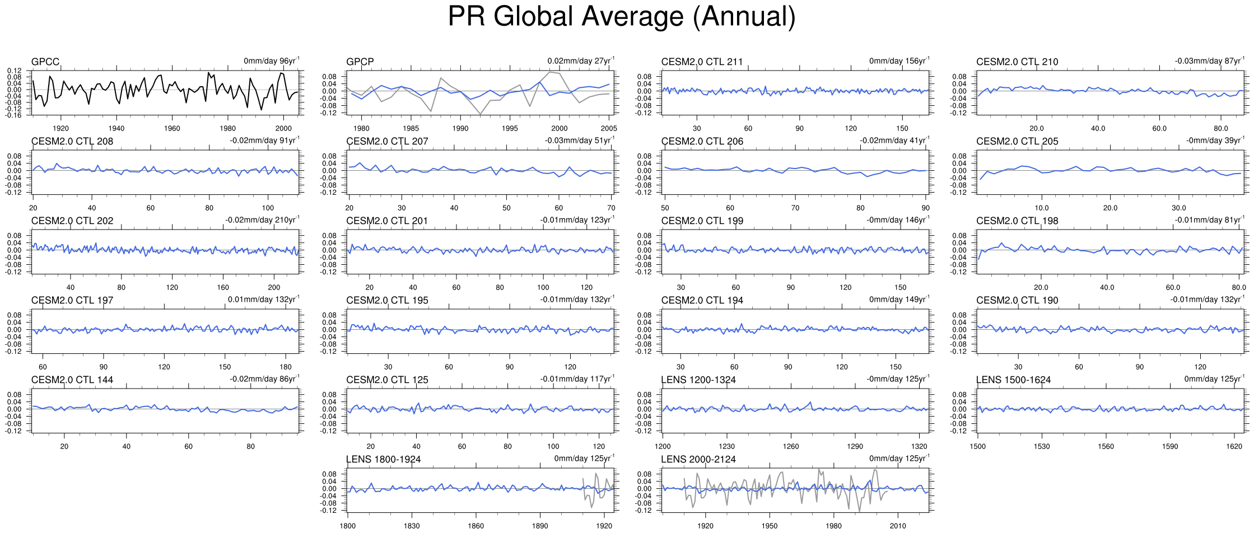The image size is (1254, 533).
Task: Click the PR Global Average (Annual) title
Action: pos(622,17)
